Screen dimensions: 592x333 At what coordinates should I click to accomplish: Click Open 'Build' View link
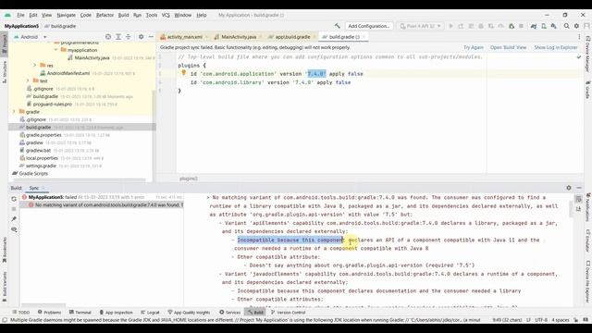click(x=508, y=47)
